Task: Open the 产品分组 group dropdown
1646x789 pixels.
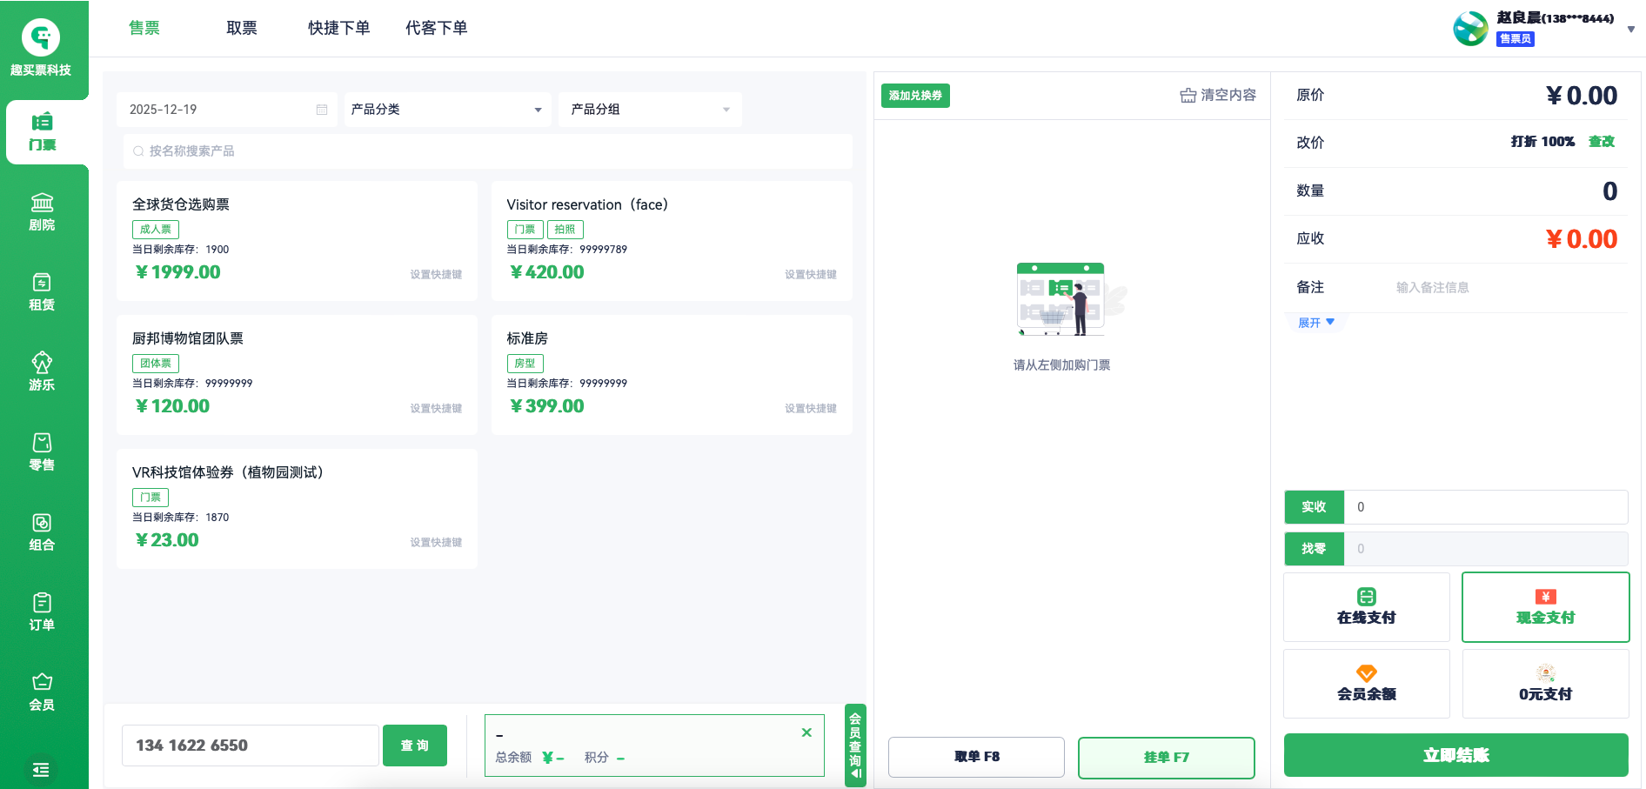Action: (x=650, y=110)
